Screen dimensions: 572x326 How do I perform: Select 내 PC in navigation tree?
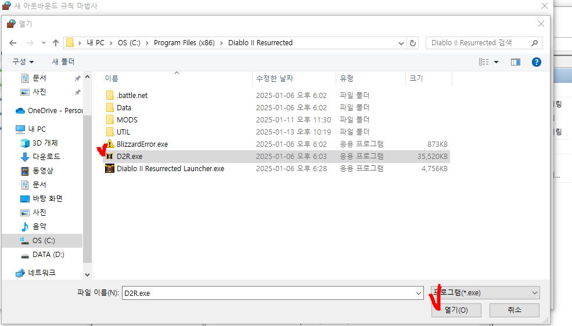tap(31, 129)
